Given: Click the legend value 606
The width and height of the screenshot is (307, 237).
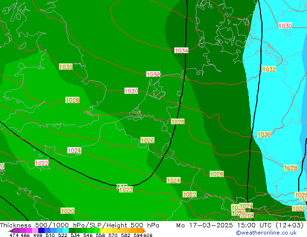Looking at the screenshot, I should pos(148,235).
